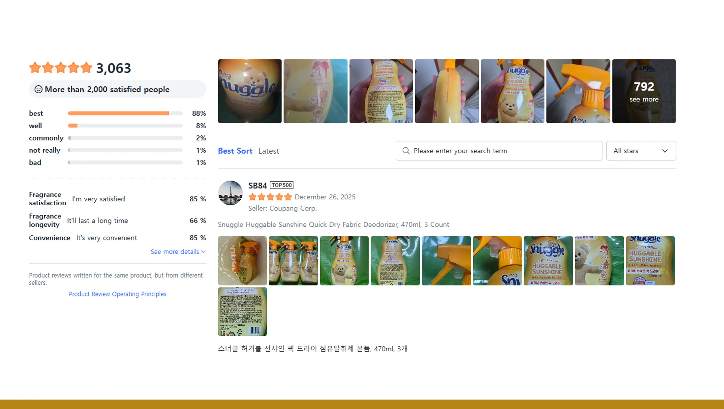The width and height of the screenshot is (724, 409).
Task: Open the spray trigger gallery photo
Action: 578,91
